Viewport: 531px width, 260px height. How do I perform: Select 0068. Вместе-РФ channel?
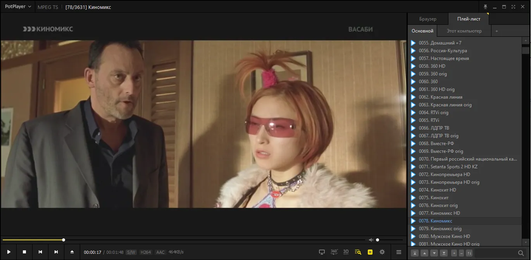464,144
